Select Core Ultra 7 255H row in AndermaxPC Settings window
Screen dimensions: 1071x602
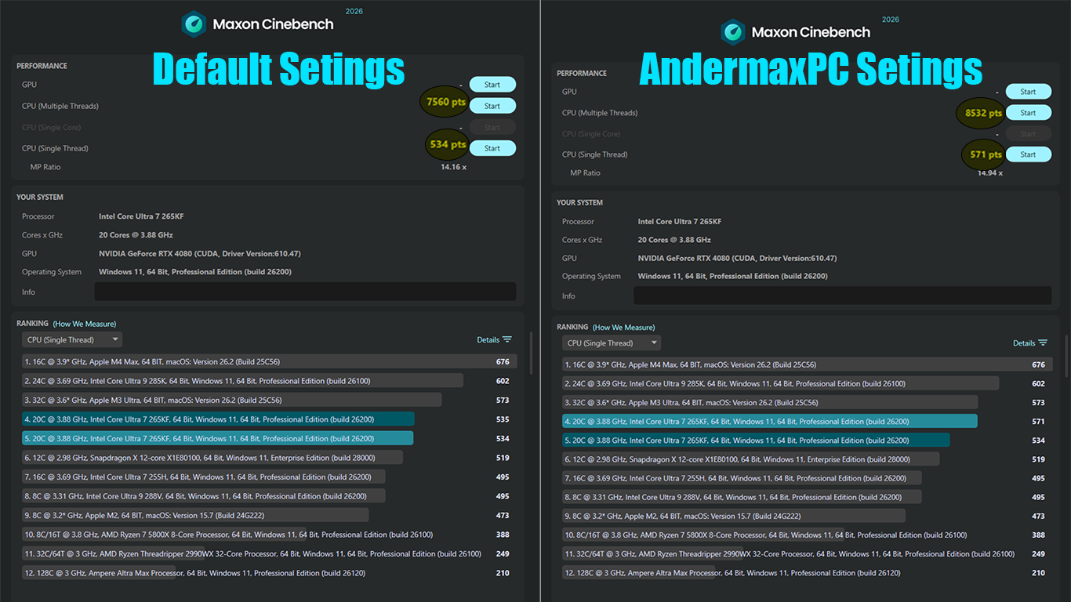(x=806, y=478)
